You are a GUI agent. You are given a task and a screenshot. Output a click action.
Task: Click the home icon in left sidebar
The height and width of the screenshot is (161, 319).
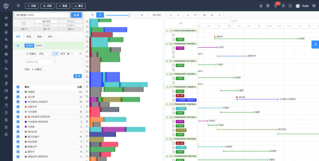(6, 17)
